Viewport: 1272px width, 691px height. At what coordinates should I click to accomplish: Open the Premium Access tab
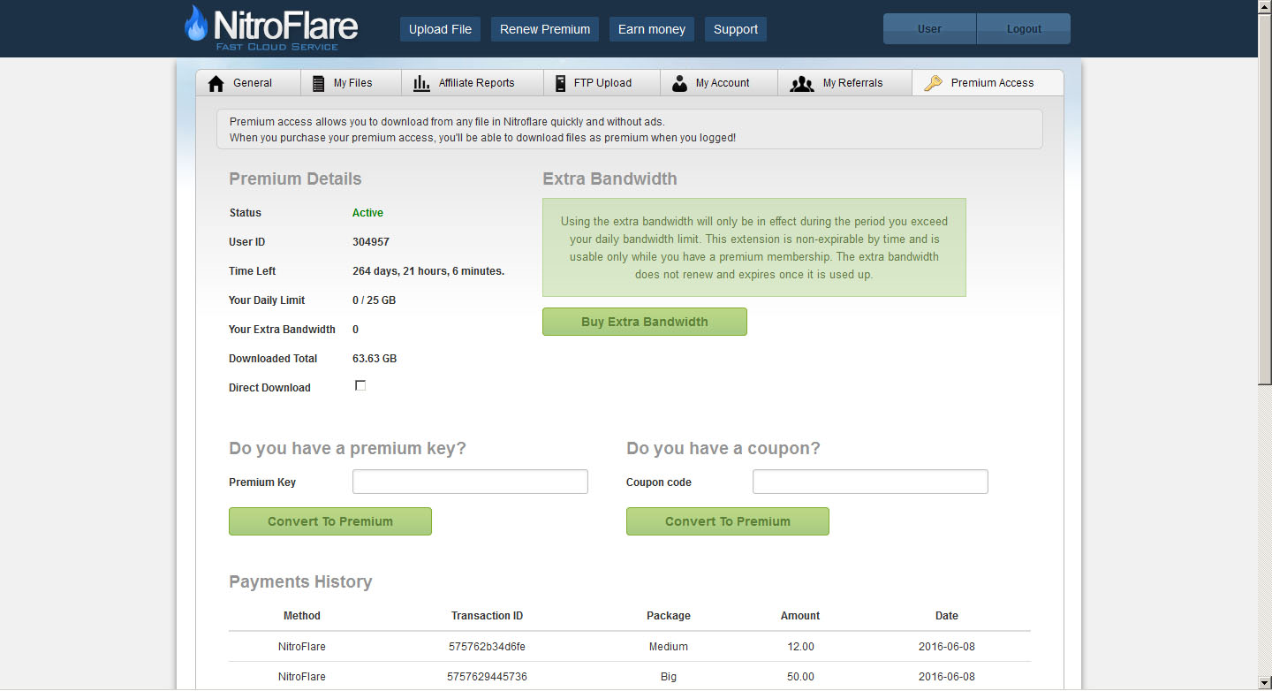(991, 83)
